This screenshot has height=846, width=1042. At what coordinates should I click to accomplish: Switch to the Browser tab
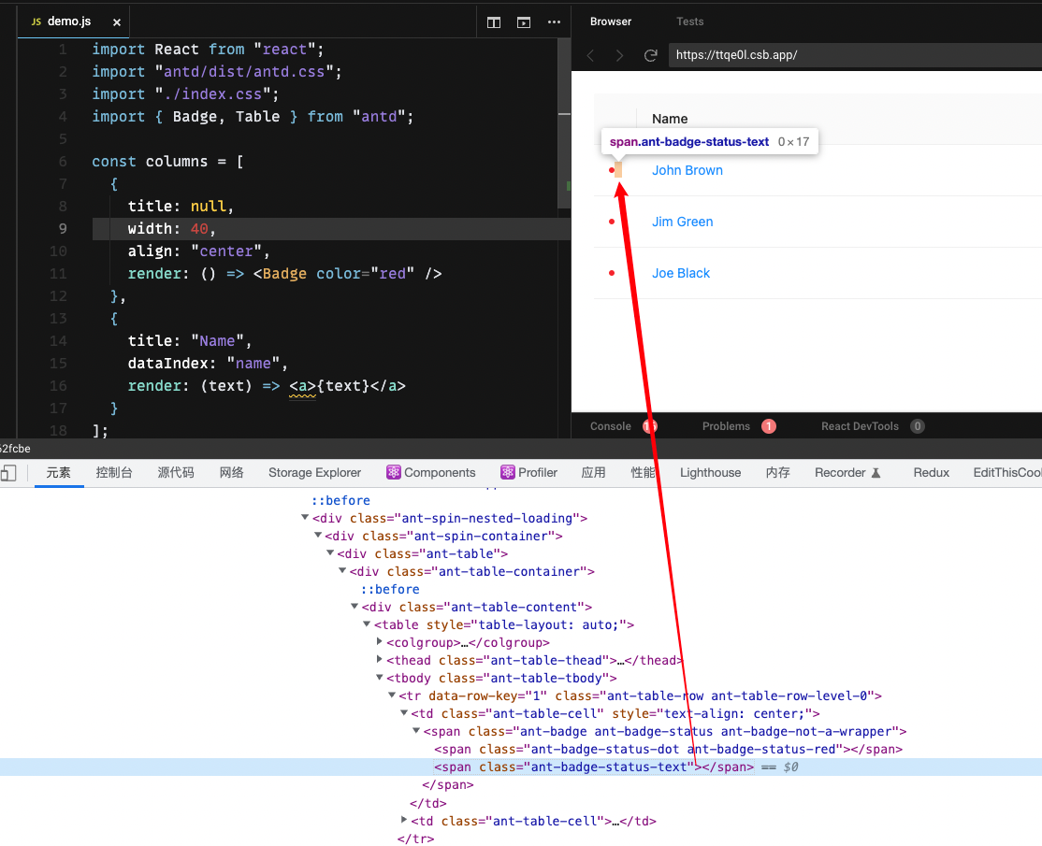coord(611,22)
